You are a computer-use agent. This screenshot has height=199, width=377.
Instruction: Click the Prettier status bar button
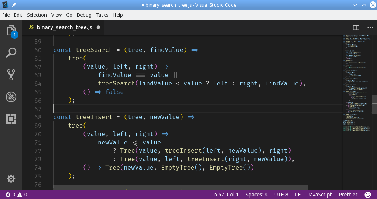pyautogui.click(x=348, y=195)
